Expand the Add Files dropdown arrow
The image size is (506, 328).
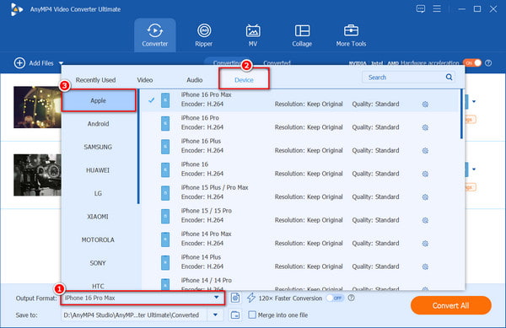(61, 63)
